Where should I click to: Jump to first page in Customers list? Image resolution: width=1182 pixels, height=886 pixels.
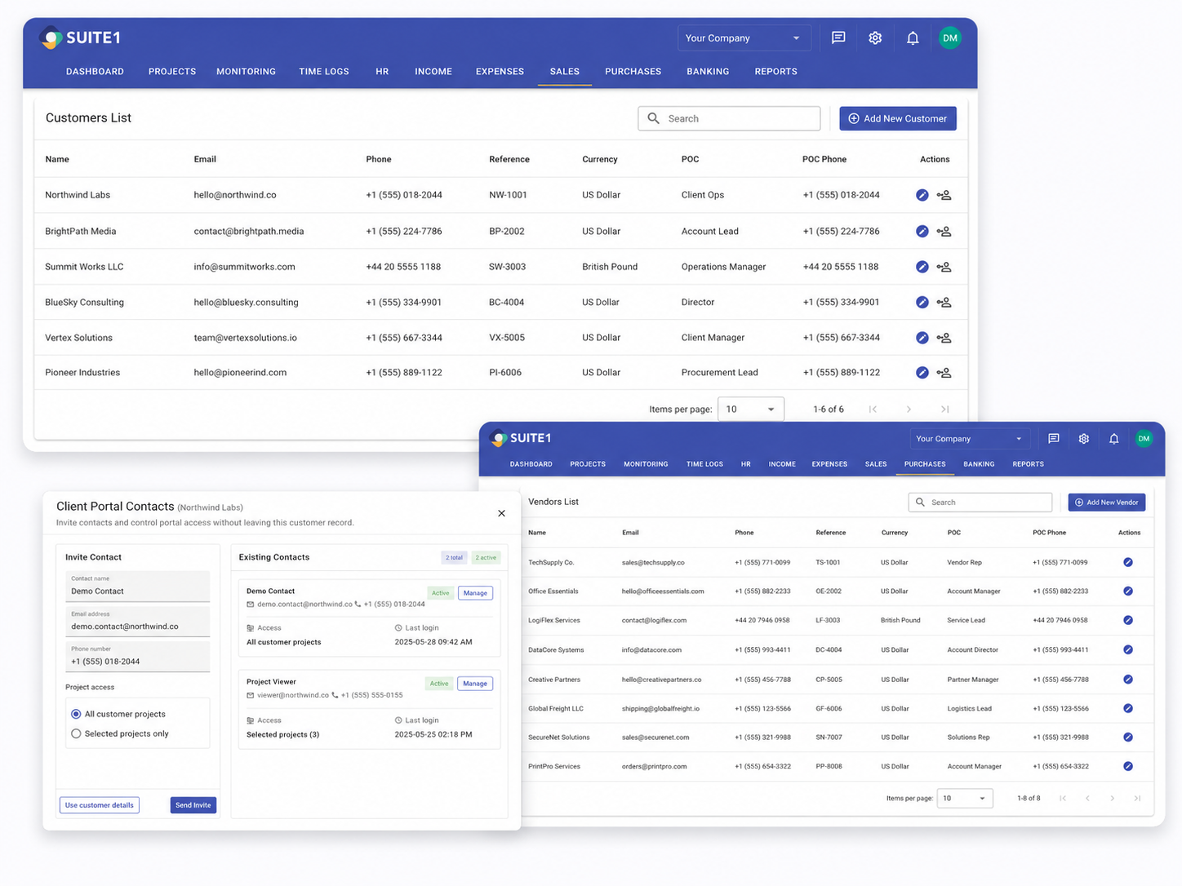tap(873, 409)
